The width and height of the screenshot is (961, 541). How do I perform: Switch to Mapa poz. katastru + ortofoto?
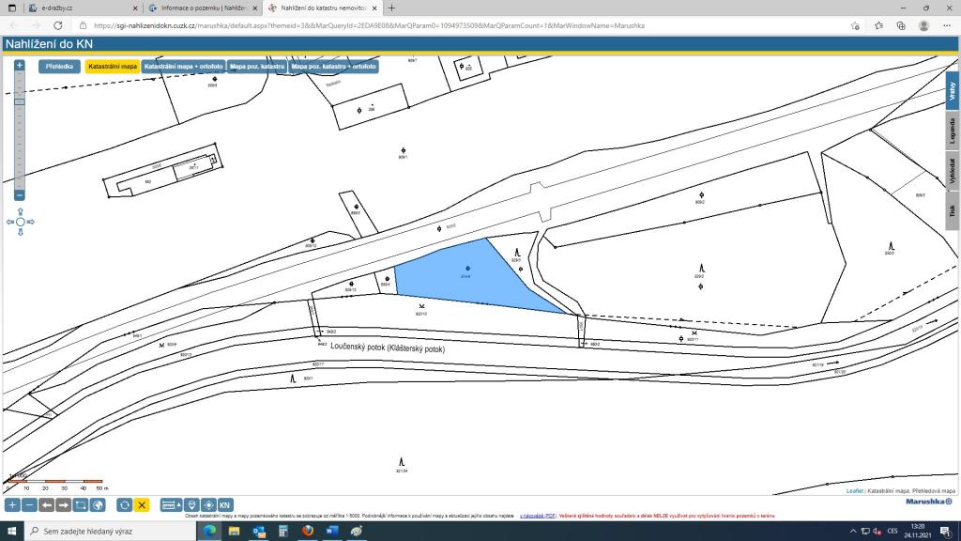[333, 67]
